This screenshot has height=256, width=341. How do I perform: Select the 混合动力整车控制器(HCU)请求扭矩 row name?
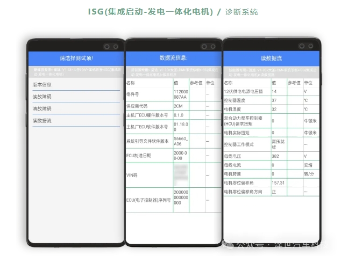pyautogui.click(x=243, y=121)
